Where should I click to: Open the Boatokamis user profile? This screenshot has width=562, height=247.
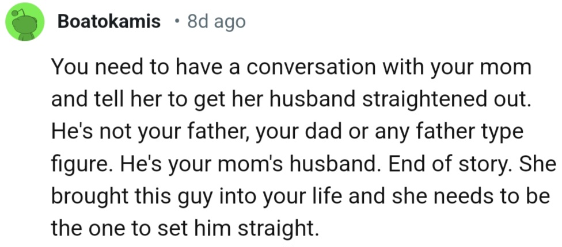(x=109, y=22)
